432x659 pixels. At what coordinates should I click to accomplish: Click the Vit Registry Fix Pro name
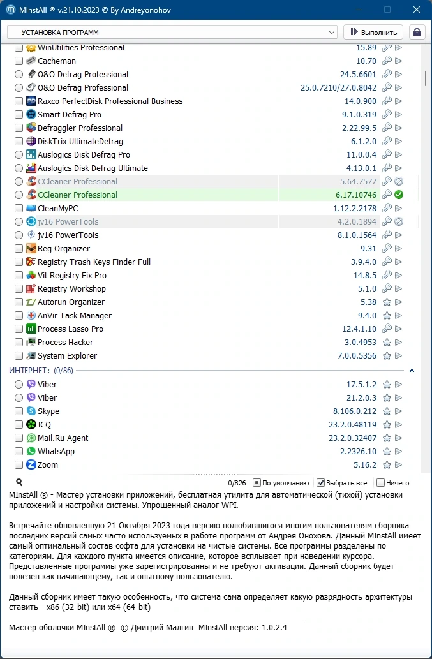click(72, 276)
